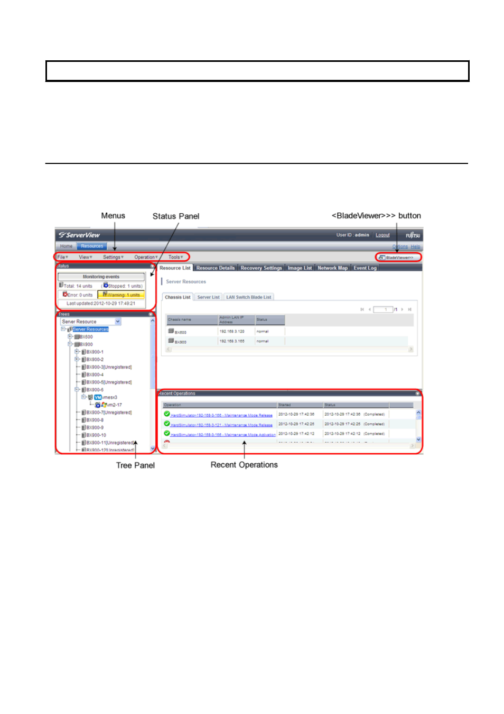Open the Help link
The width and height of the screenshot is (504, 714).
coord(416,246)
